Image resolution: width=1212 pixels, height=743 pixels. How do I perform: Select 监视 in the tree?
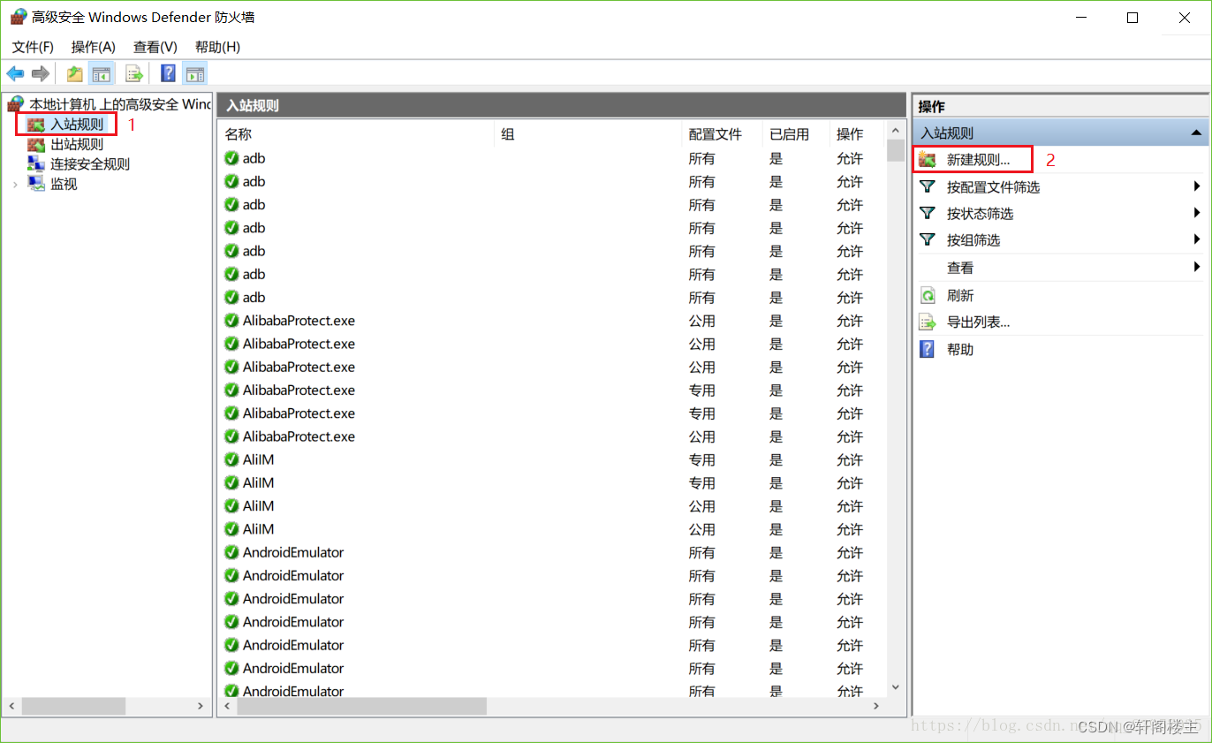pyautogui.click(x=64, y=184)
